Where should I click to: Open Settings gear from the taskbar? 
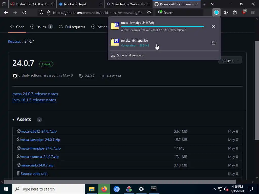tap(141, 189)
